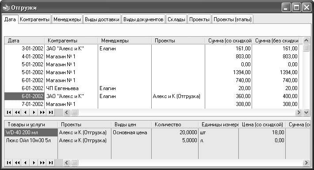
Task: Go to first record in lower grid navigator
Action: pyautogui.click(x=9, y=162)
